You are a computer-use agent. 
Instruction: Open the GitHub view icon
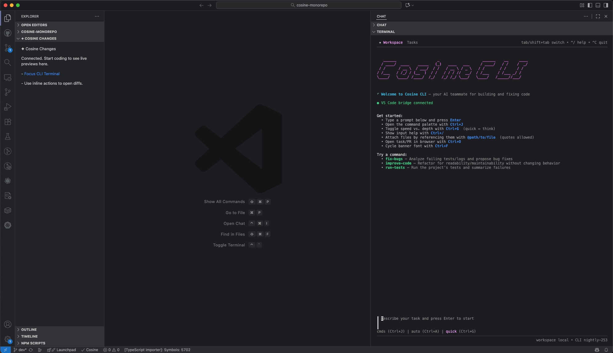coord(8,33)
